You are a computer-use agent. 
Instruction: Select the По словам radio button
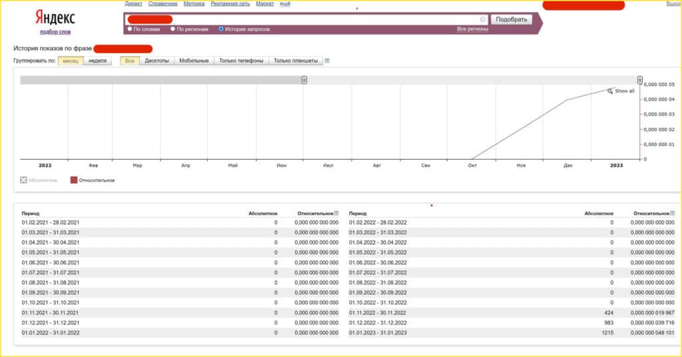(129, 29)
